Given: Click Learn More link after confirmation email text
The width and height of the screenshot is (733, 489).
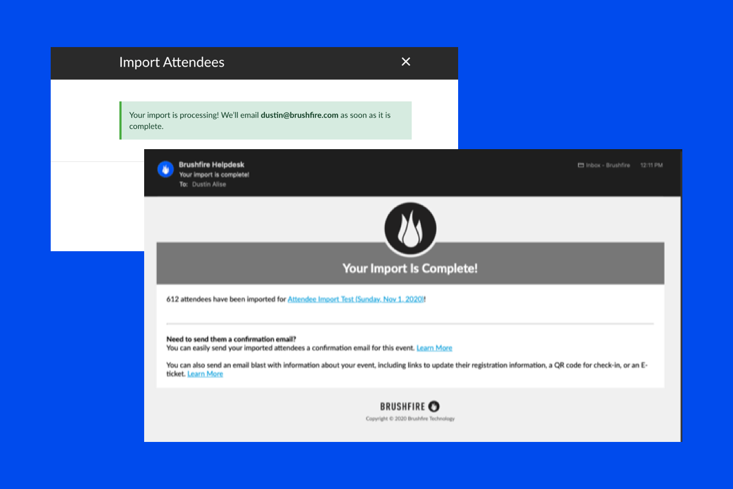Looking at the screenshot, I should pyautogui.click(x=434, y=348).
